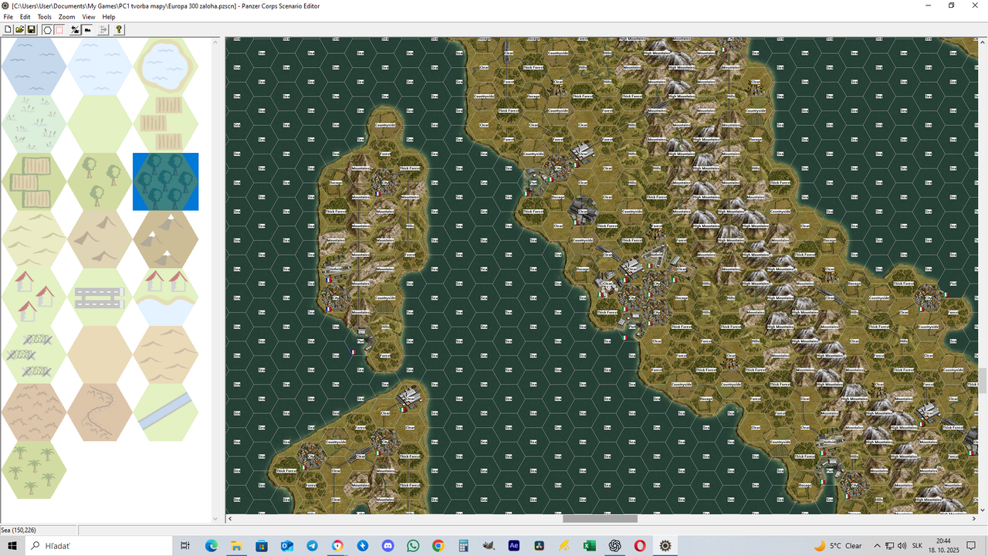
Task: Select the lake with sandy shore tile
Action: (166, 66)
